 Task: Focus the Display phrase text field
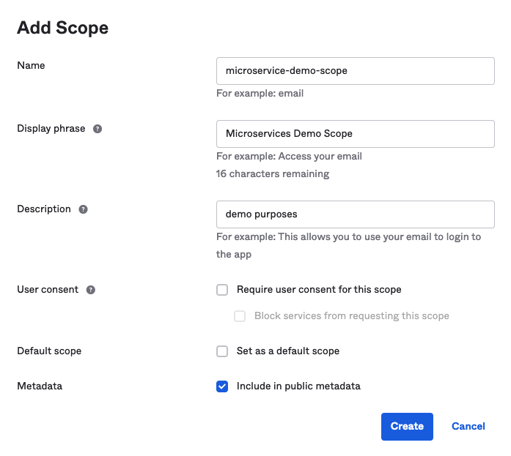355,134
